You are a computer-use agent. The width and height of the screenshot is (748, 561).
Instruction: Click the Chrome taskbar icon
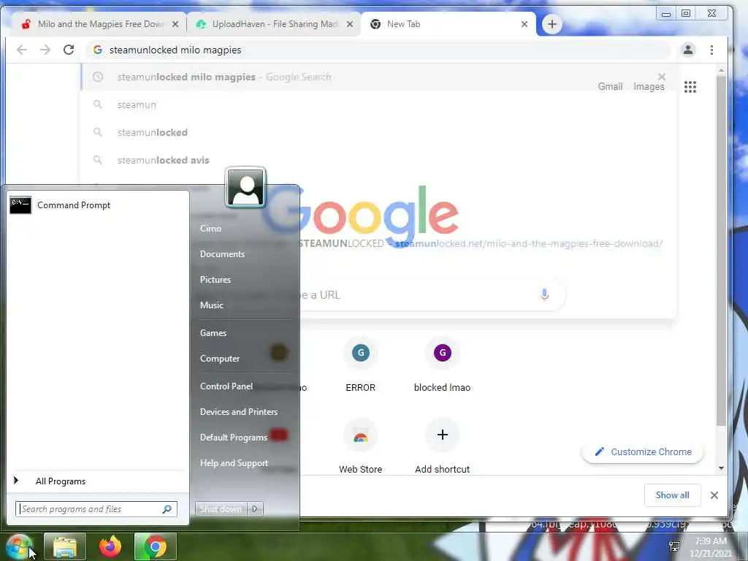[156, 546]
